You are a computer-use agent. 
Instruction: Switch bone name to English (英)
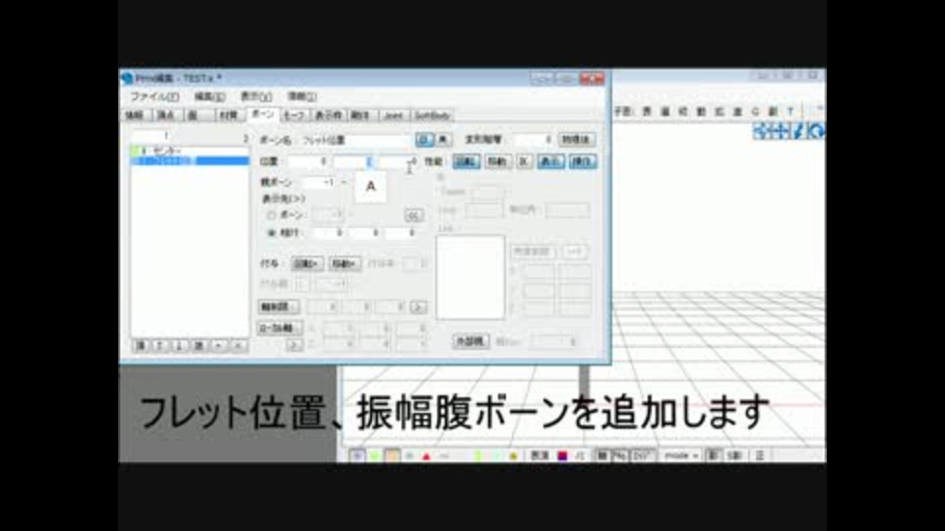444,140
